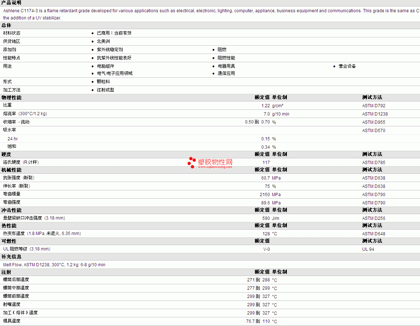Select the 射嘴温度 row label

pos(12,304)
